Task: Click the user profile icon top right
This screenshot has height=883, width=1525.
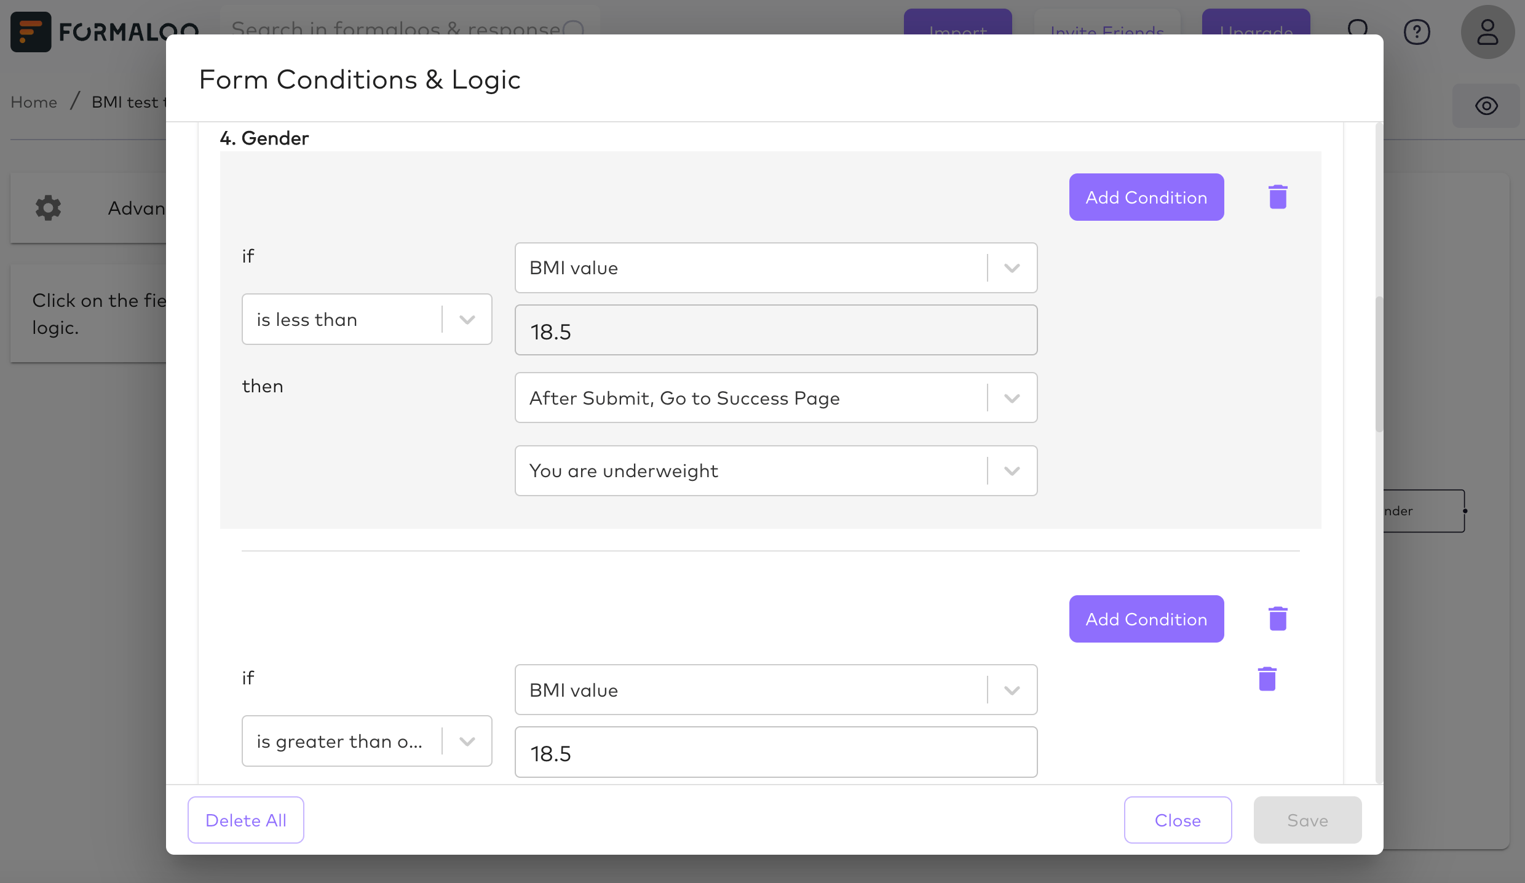Action: point(1487,31)
